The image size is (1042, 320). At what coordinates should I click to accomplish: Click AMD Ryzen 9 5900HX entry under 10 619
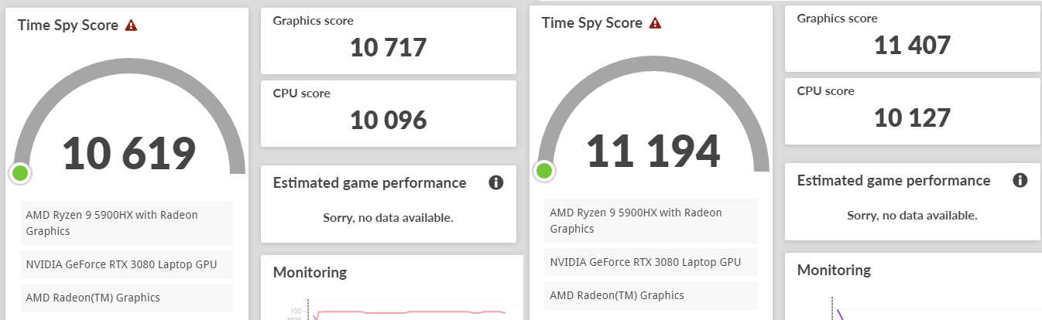point(126,223)
